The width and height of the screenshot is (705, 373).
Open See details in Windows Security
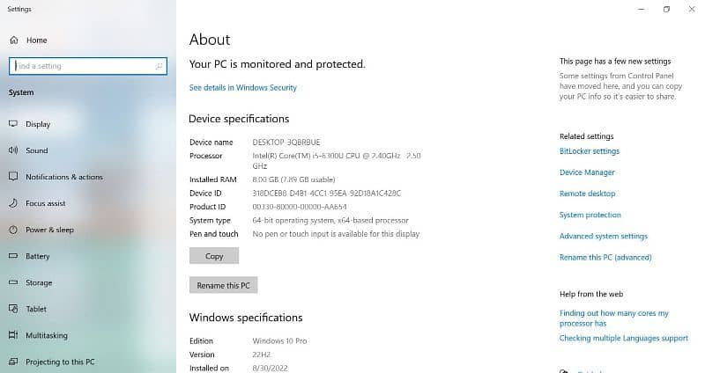click(243, 88)
